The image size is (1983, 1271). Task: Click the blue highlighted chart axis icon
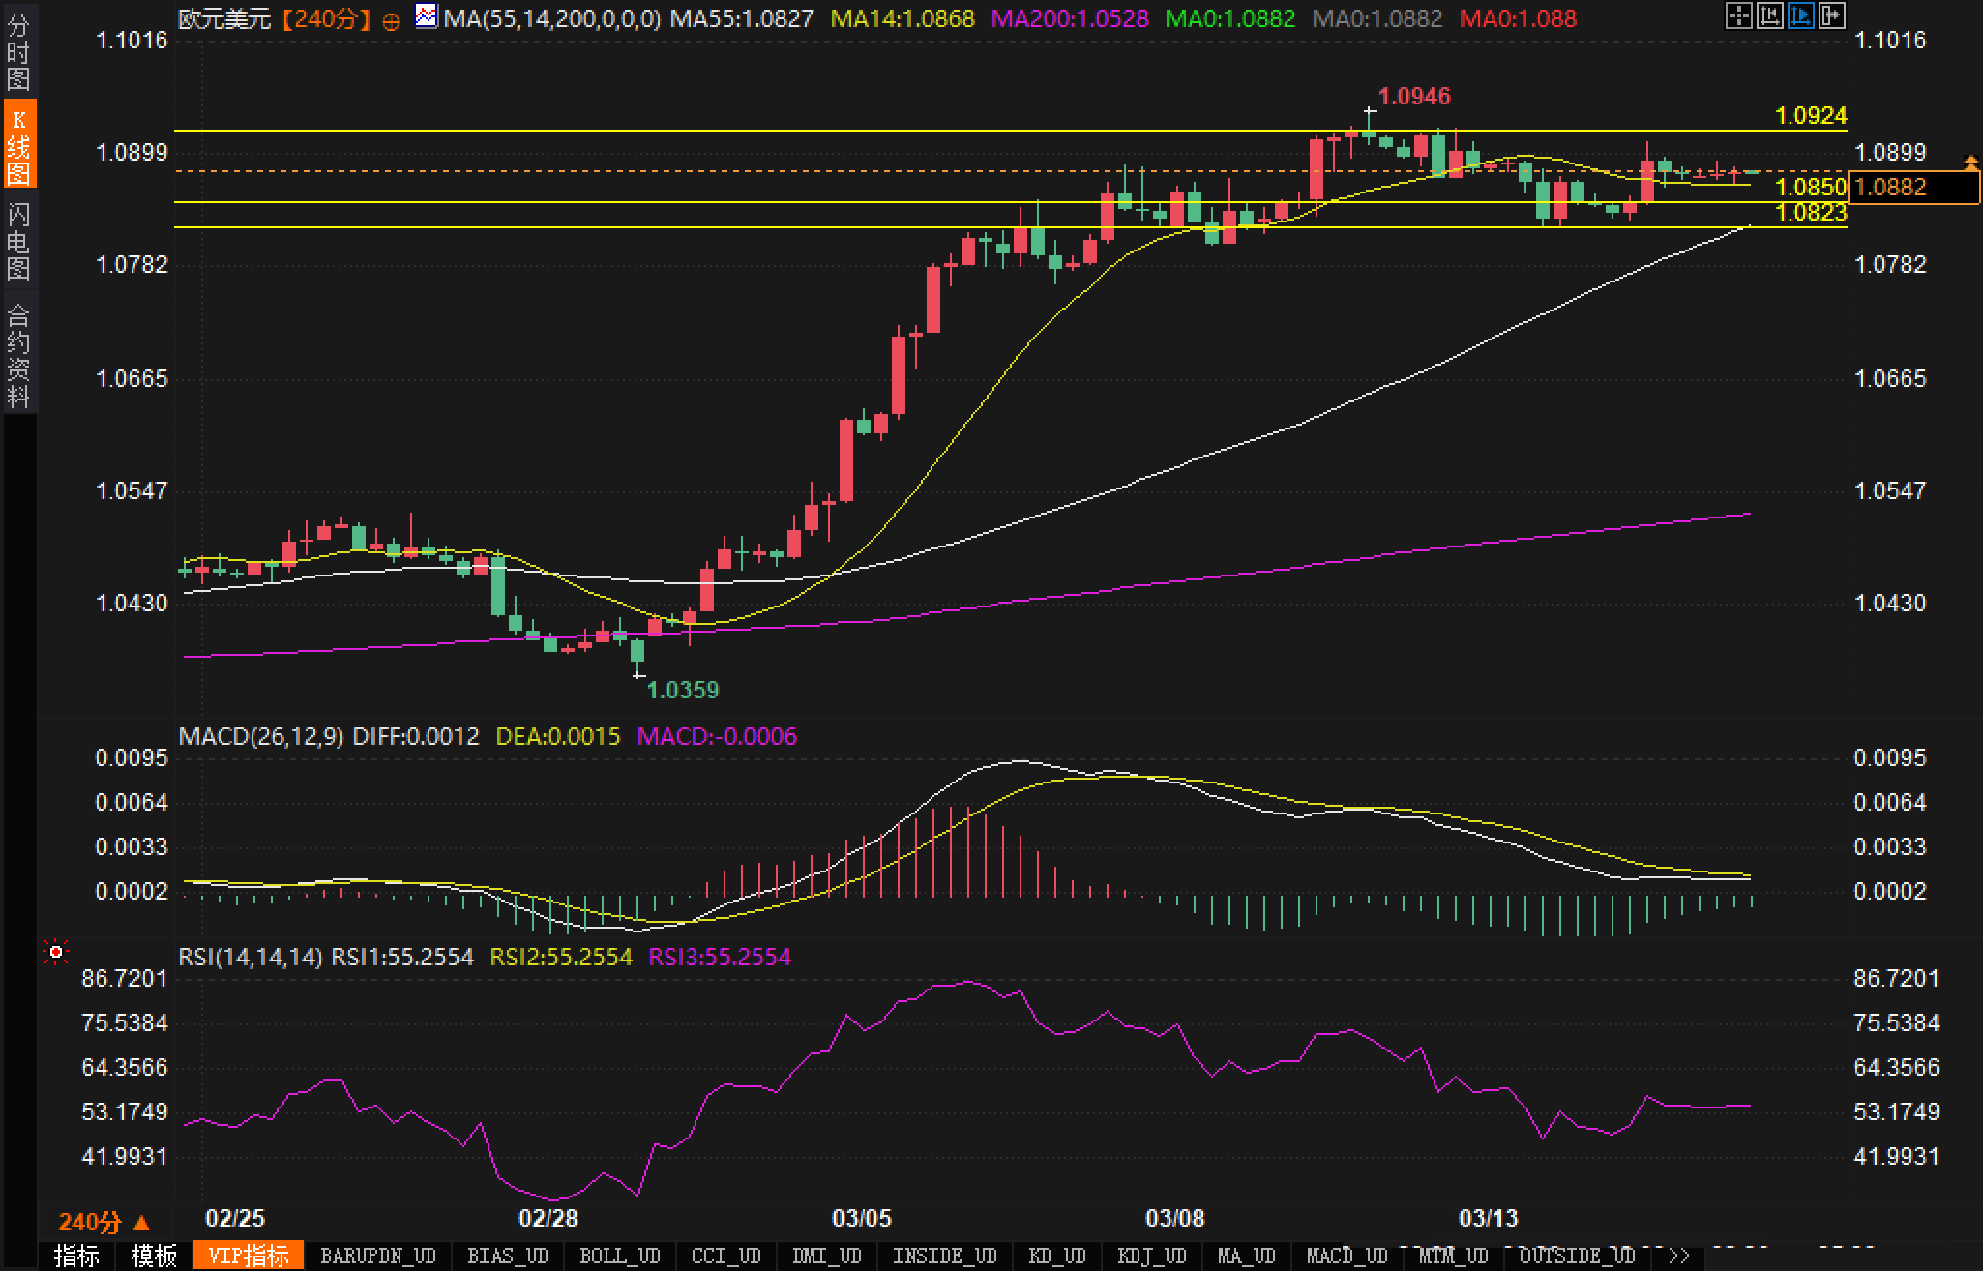1800,15
